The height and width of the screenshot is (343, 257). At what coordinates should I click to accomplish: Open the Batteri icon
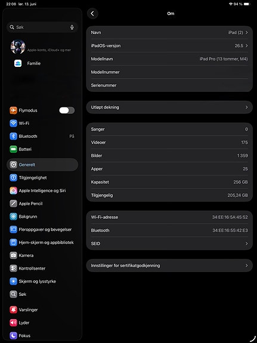click(13, 149)
